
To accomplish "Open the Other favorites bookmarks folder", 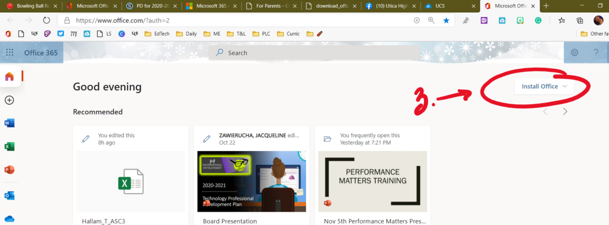I will (594, 34).
